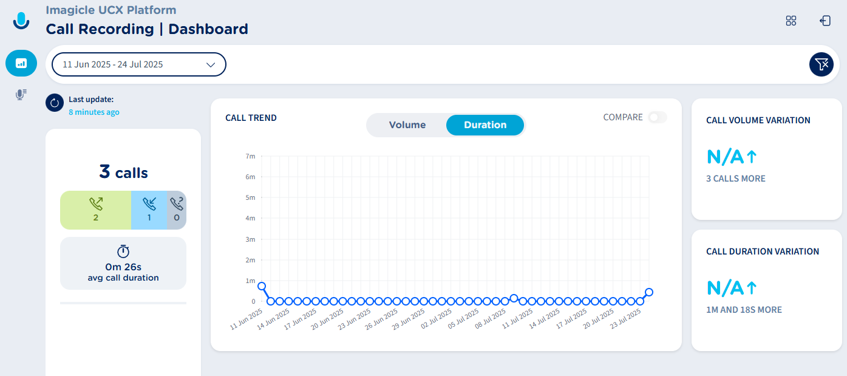Clear filters with the funnel icon
Viewport: 847px width, 376px height.
pyautogui.click(x=821, y=64)
